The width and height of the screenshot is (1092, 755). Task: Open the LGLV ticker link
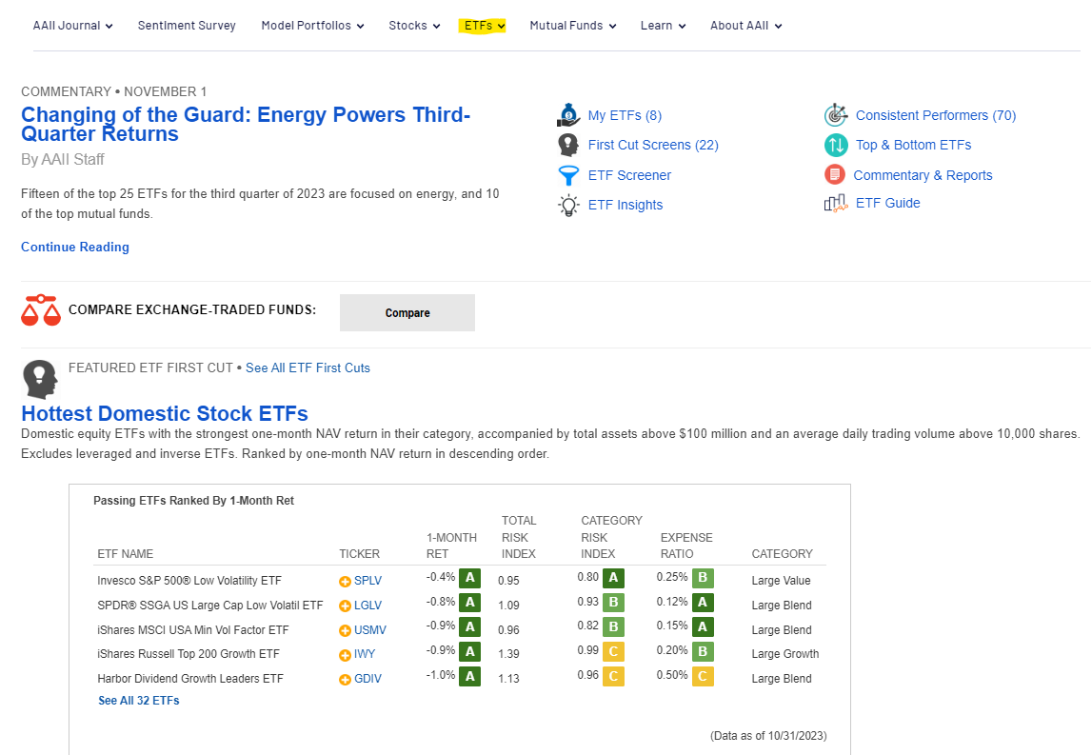(x=367, y=606)
